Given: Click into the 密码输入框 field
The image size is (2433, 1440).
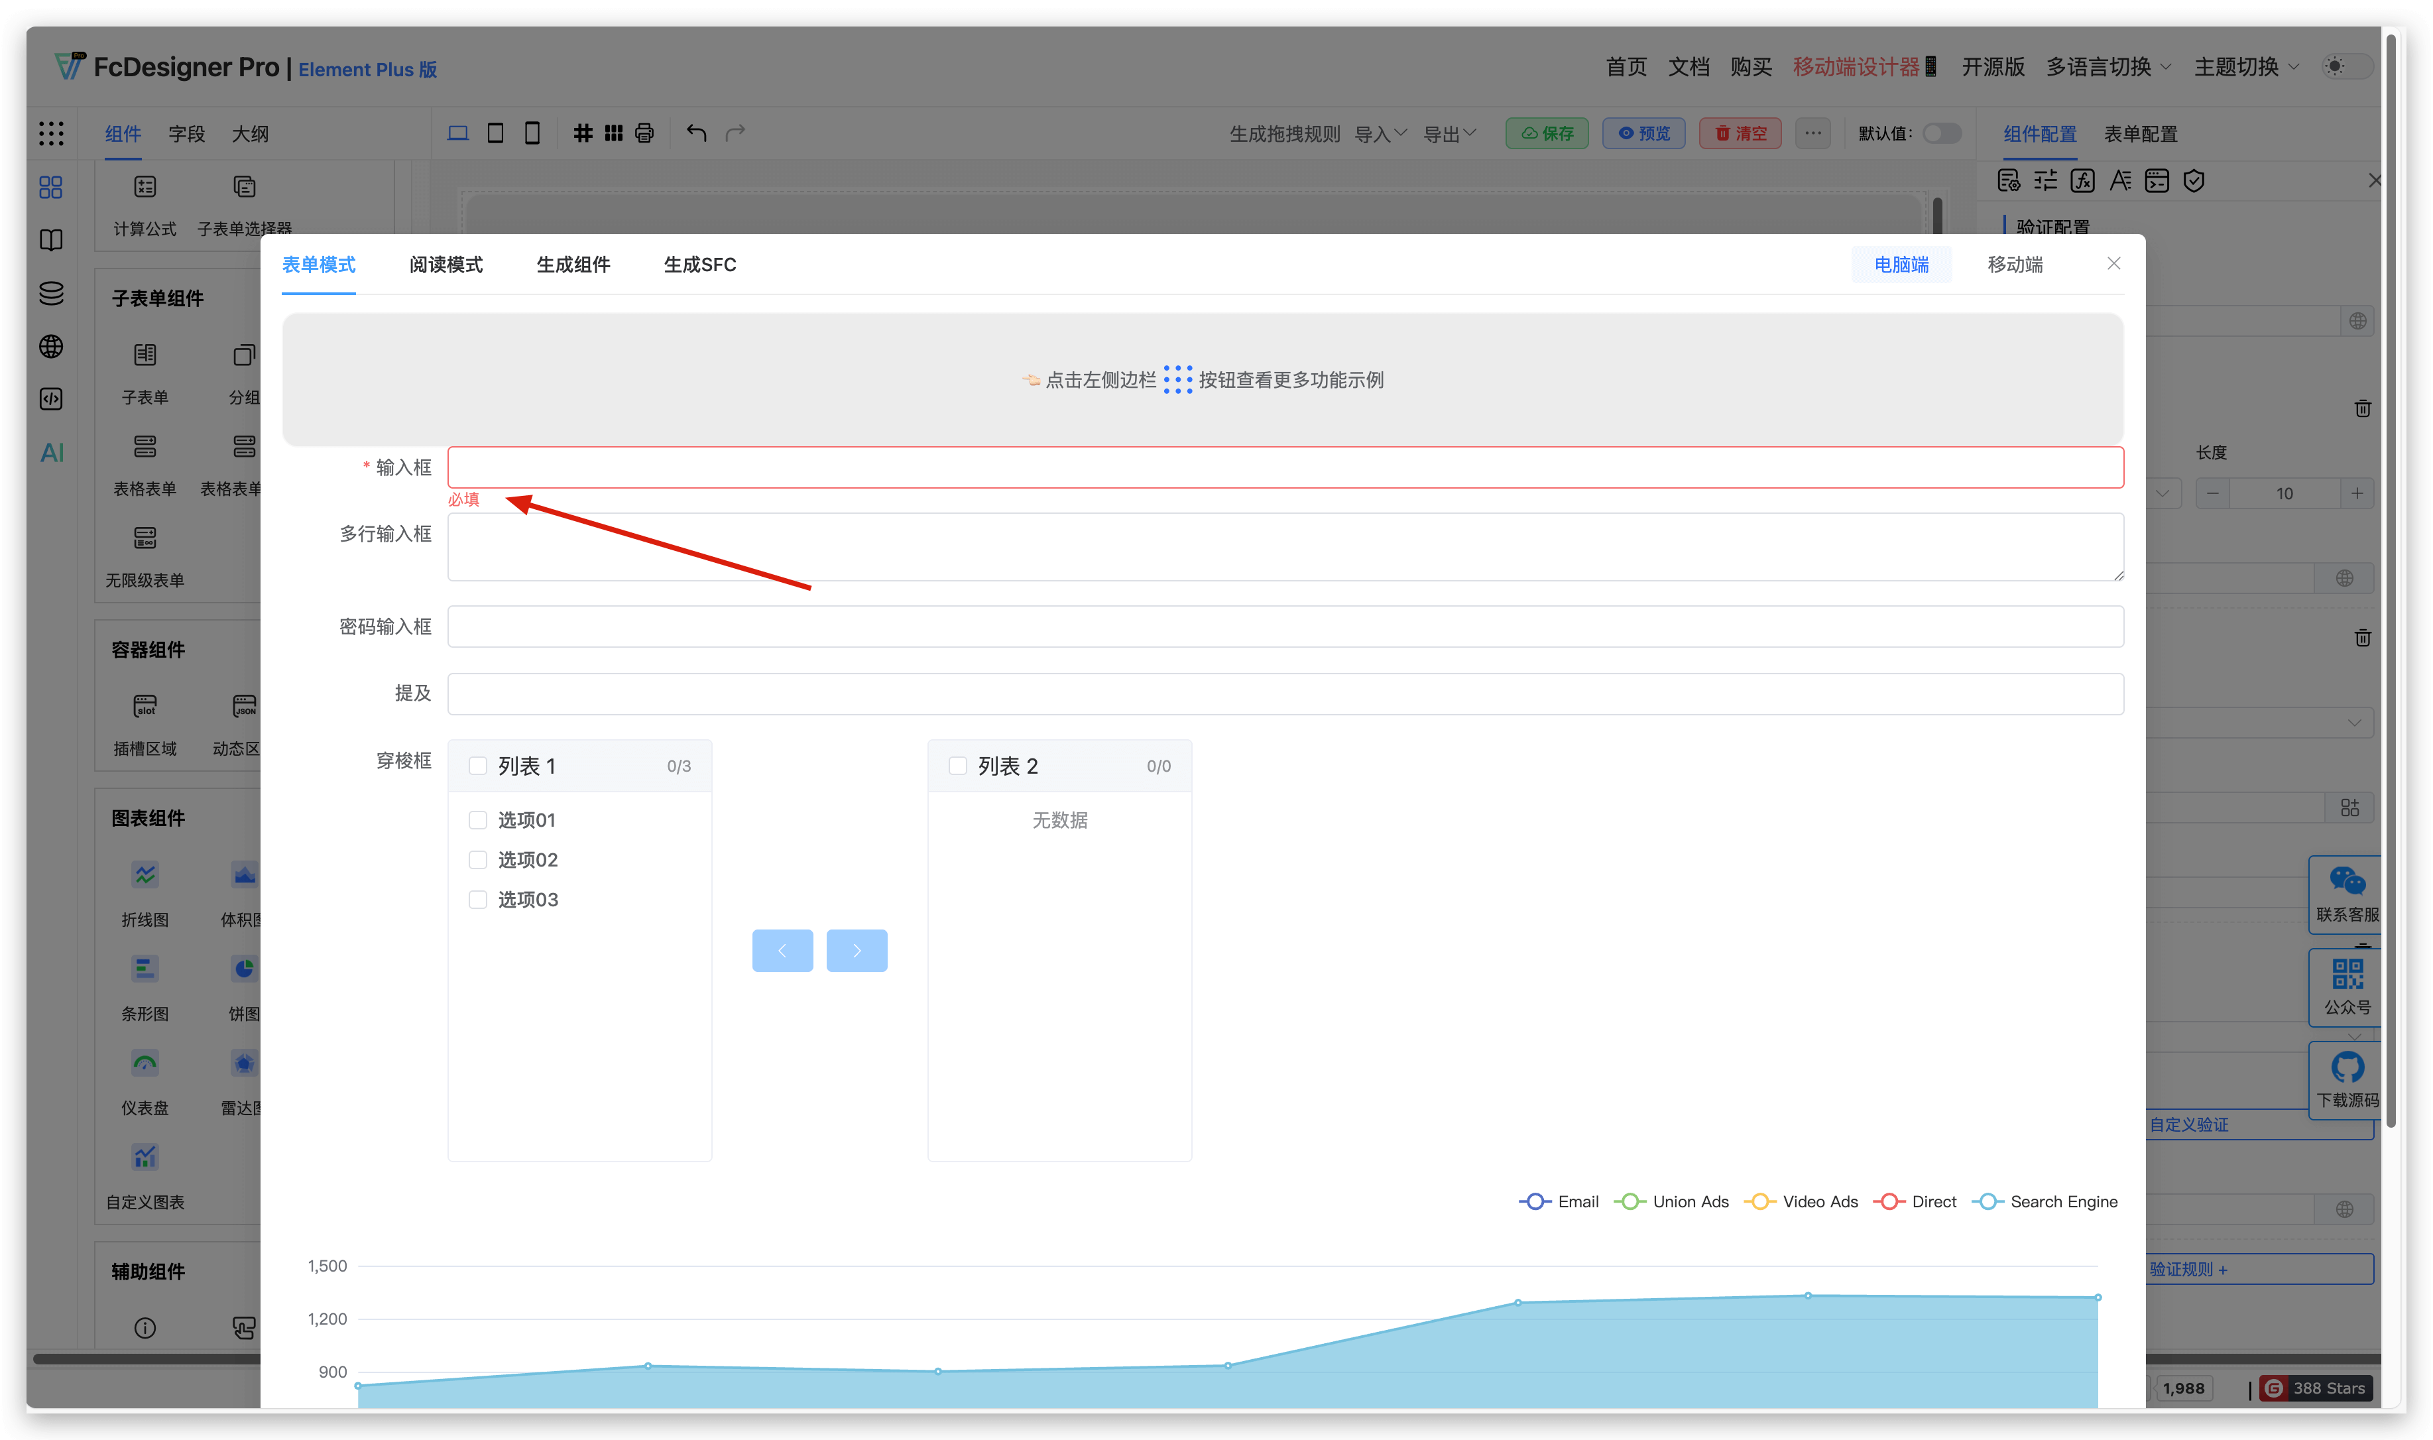Looking at the screenshot, I should point(1284,627).
